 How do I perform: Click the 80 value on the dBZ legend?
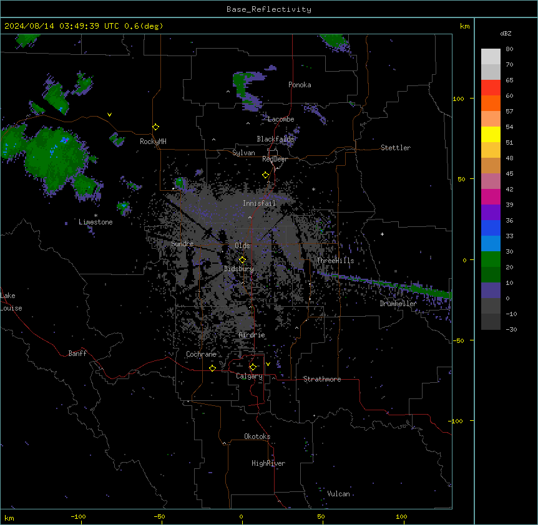click(x=509, y=49)
